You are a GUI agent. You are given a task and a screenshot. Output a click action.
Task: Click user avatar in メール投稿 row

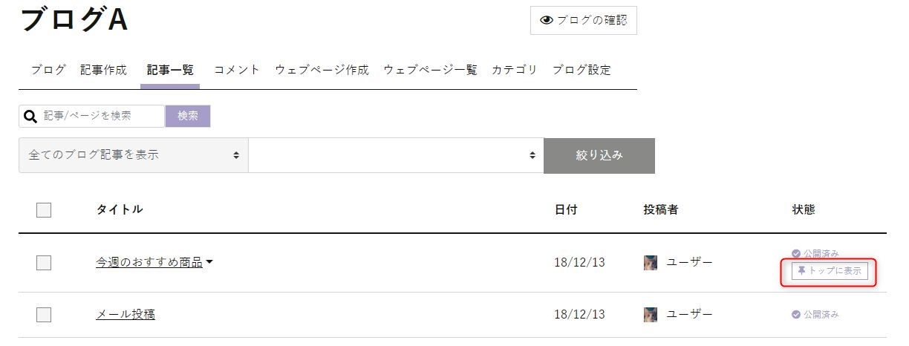tap(651, 315)
